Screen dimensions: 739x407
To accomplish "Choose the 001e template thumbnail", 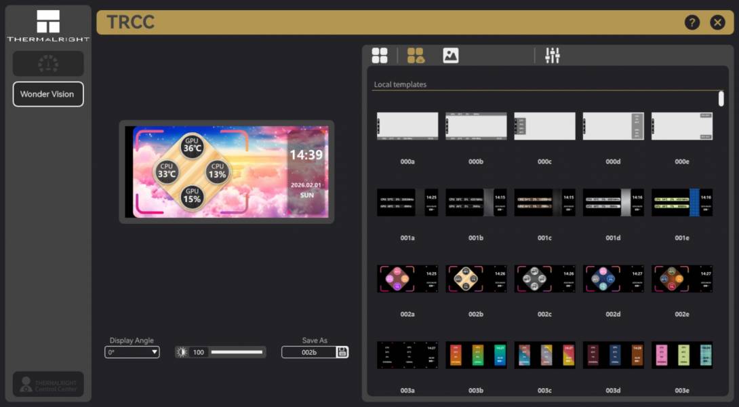I will point(681,202).
